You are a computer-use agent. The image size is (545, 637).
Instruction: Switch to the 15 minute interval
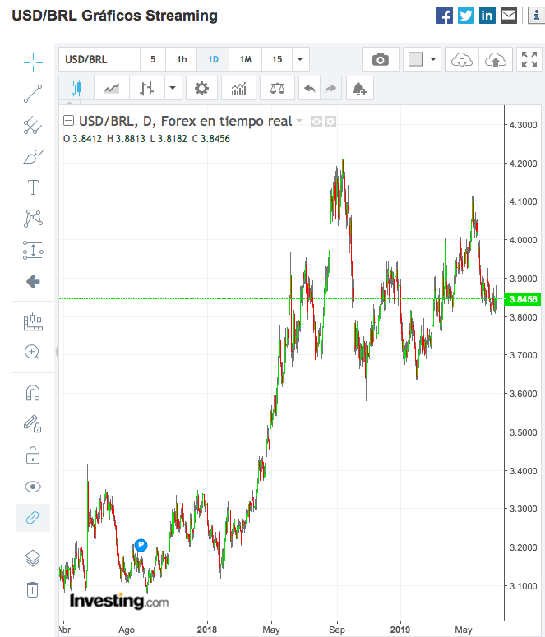pos(277,60)
